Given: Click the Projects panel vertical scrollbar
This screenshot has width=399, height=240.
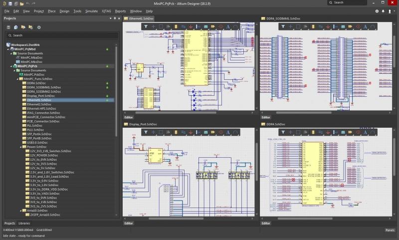Looking at the screenshot, I should tap(117, 92).
